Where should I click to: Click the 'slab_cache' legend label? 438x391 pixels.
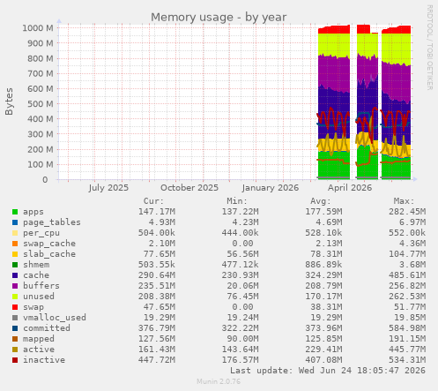49,254
